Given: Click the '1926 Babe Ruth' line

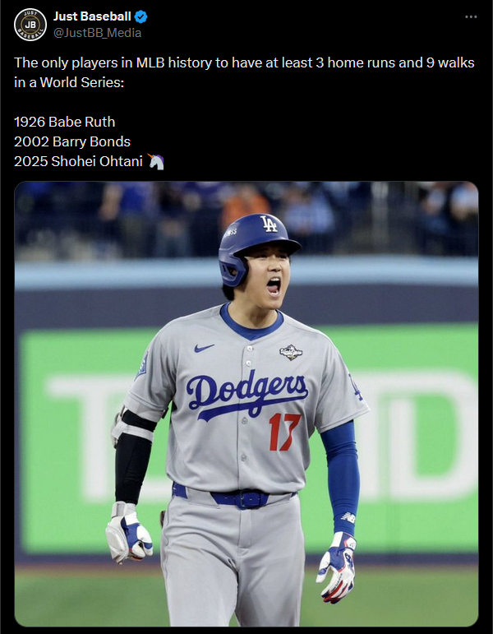Looking at the screenshot, I should (65, 122).
